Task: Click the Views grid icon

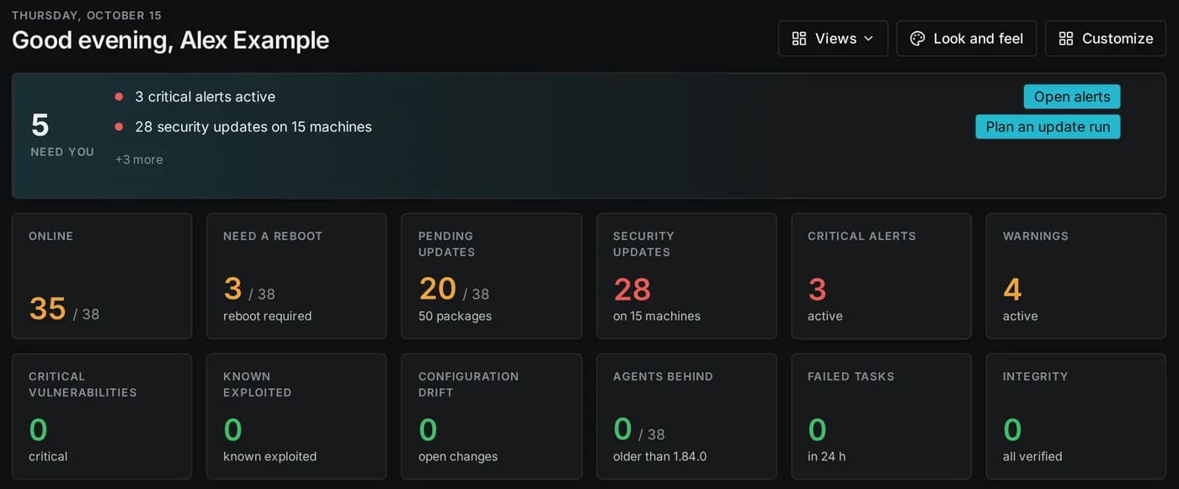Action: pos(799,39)
